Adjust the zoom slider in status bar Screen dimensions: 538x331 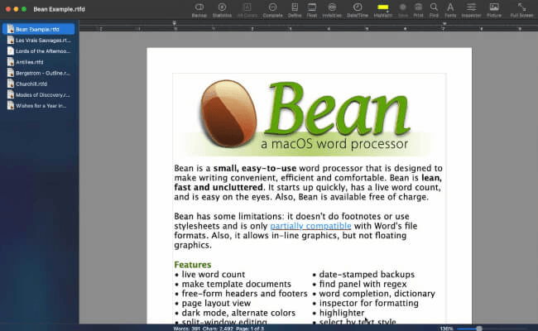[479, 329]
